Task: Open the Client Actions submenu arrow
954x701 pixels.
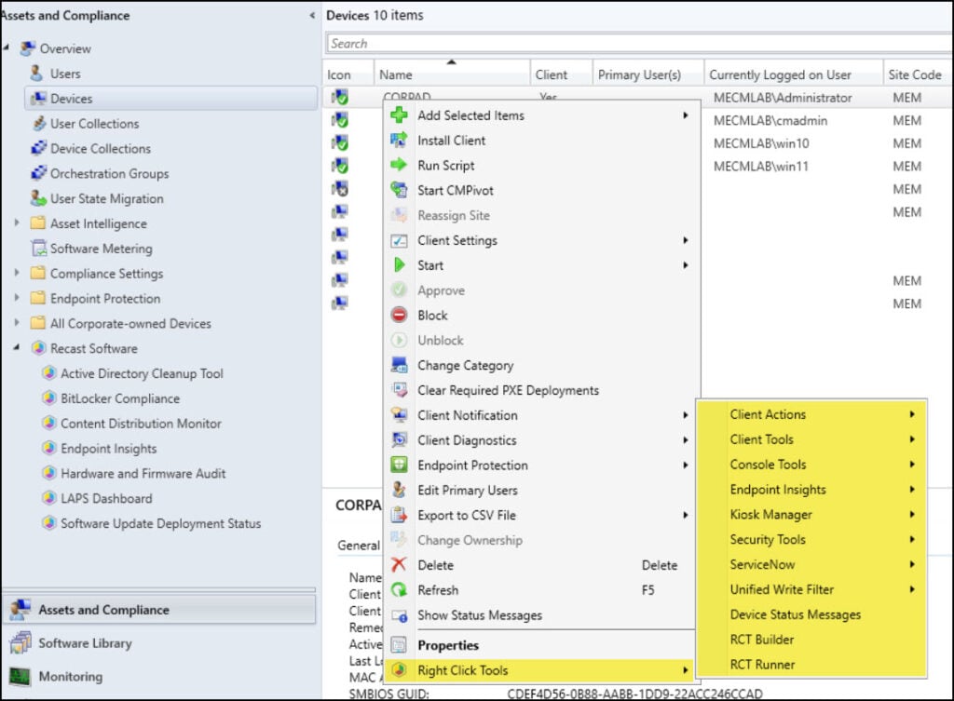Action: [x=912, y=414]
